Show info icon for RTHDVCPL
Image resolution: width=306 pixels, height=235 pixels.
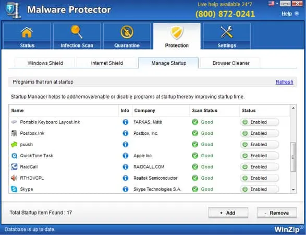pyautogui.click(x=126, y=178)
